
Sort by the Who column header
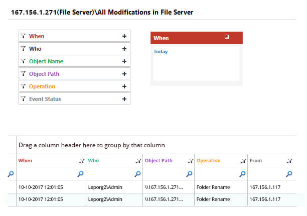coord(93,161)
